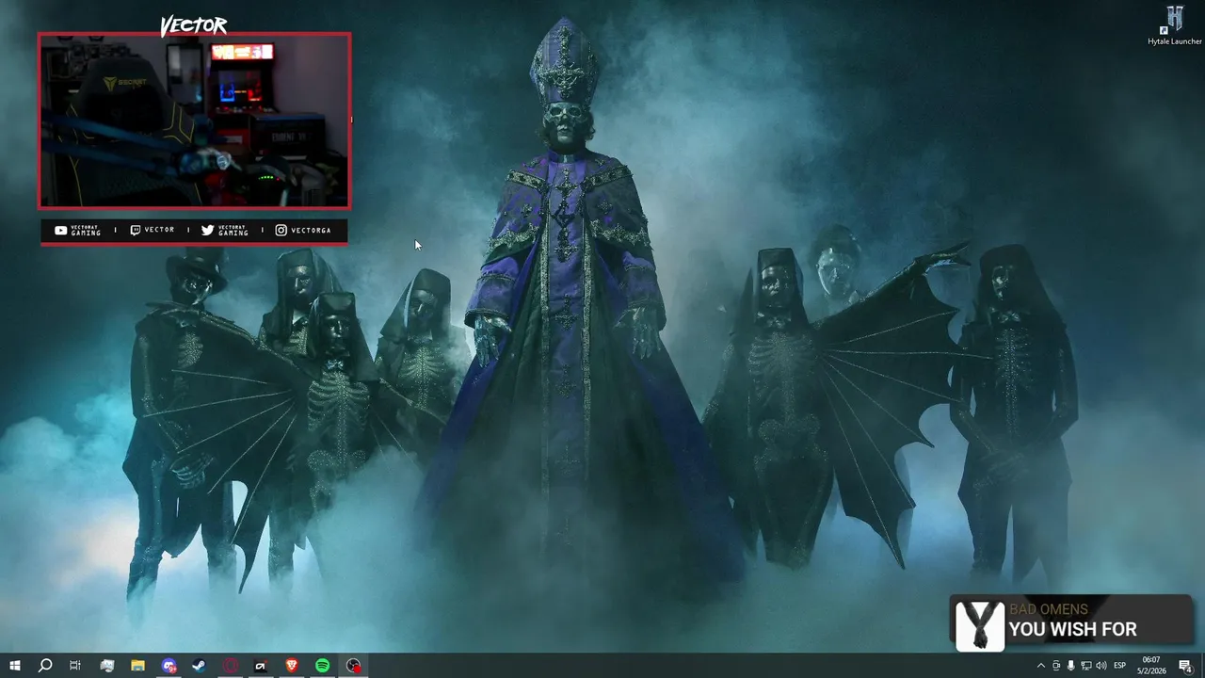Viewport: 1205px width, 678px height.
Task: Expand the hidden system tray icons chevron
Action: tap(1040, 666)
